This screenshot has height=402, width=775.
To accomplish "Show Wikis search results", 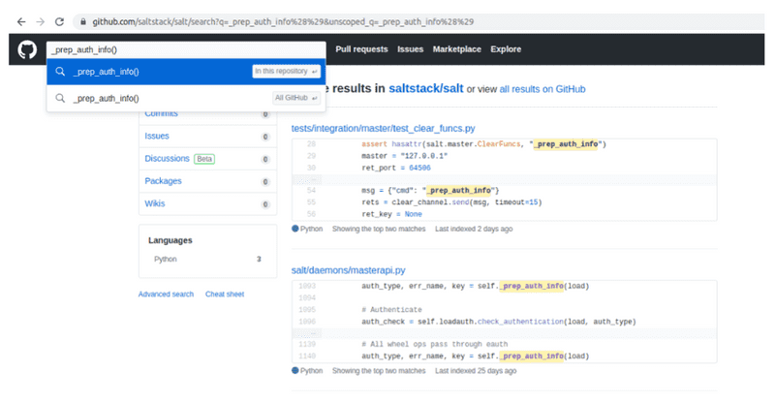I will pos(156,202).
